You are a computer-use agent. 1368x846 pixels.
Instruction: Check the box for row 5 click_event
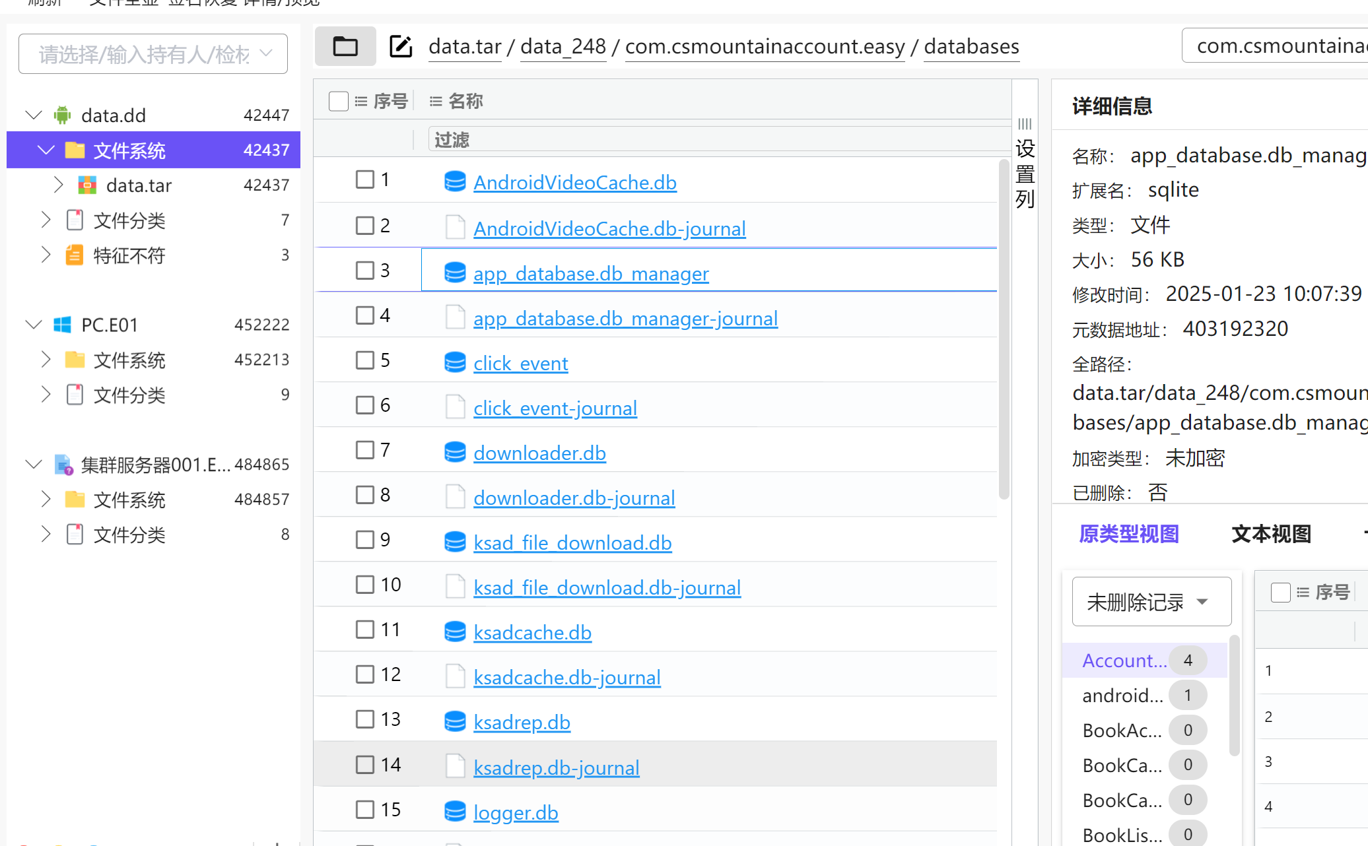[x=365, y=360]
